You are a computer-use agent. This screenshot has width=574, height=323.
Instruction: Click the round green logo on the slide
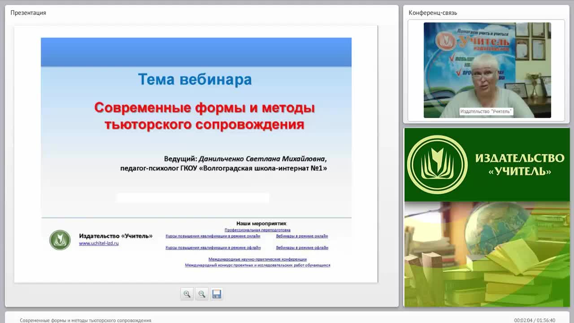(60, 240)
